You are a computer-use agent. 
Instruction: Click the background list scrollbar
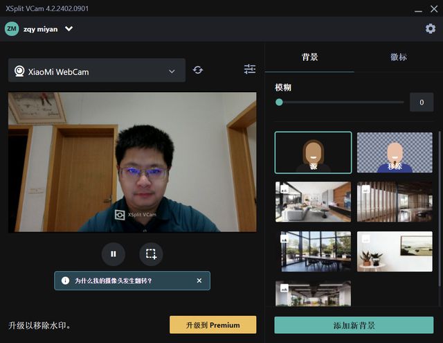point(440,209)
